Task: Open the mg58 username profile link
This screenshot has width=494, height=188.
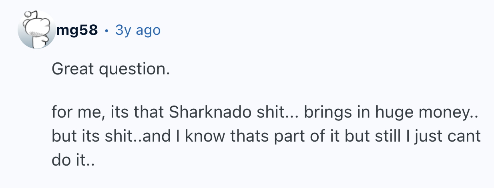Action: 77,30
